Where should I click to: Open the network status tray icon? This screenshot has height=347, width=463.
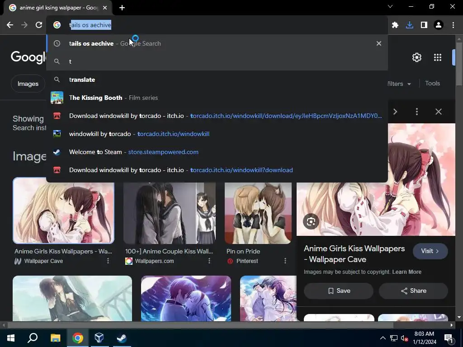click(394, 338)
